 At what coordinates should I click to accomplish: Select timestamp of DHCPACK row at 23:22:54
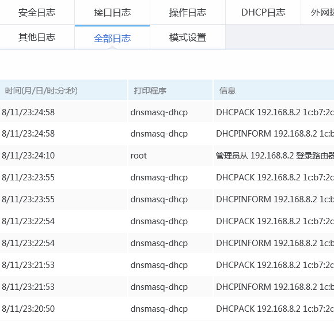tap(28, 221)
